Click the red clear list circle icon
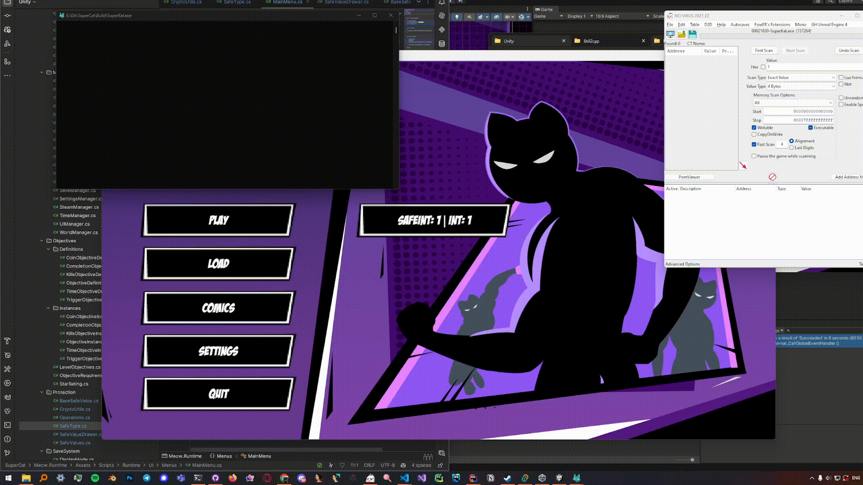Viewport: 863px width, 485px height. pyautogui.click(x=772, y=177)
